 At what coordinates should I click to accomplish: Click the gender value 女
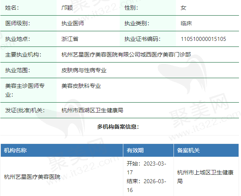(184, 8)
